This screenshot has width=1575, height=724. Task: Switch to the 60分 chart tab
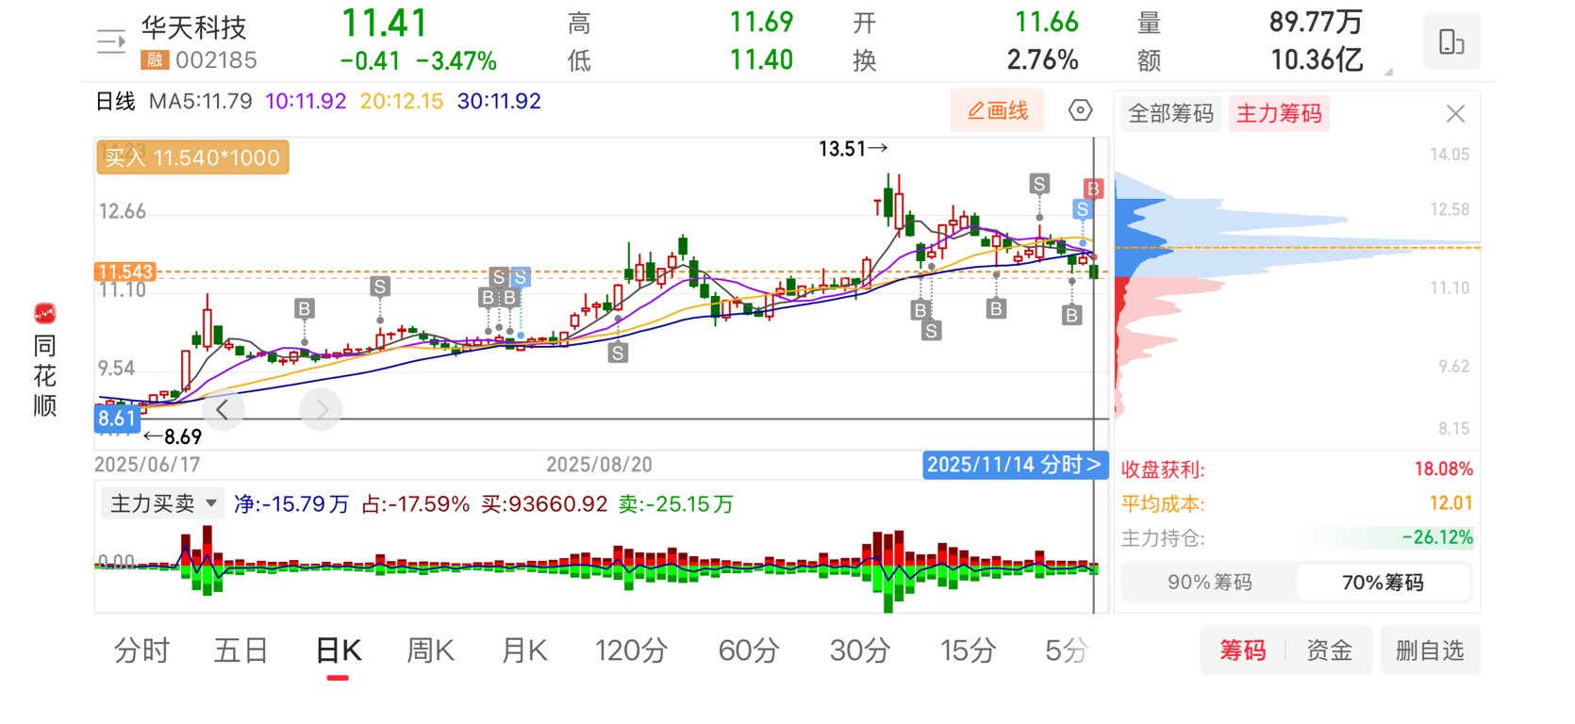tap(749, 650)
